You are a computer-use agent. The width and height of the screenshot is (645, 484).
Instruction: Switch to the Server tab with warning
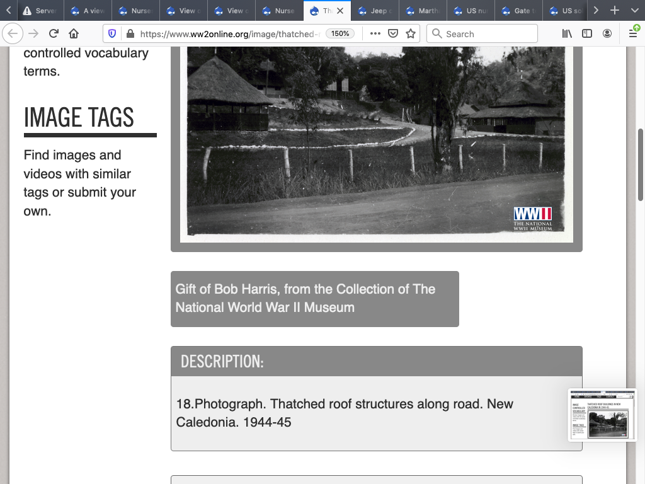(x=39, y=11)
